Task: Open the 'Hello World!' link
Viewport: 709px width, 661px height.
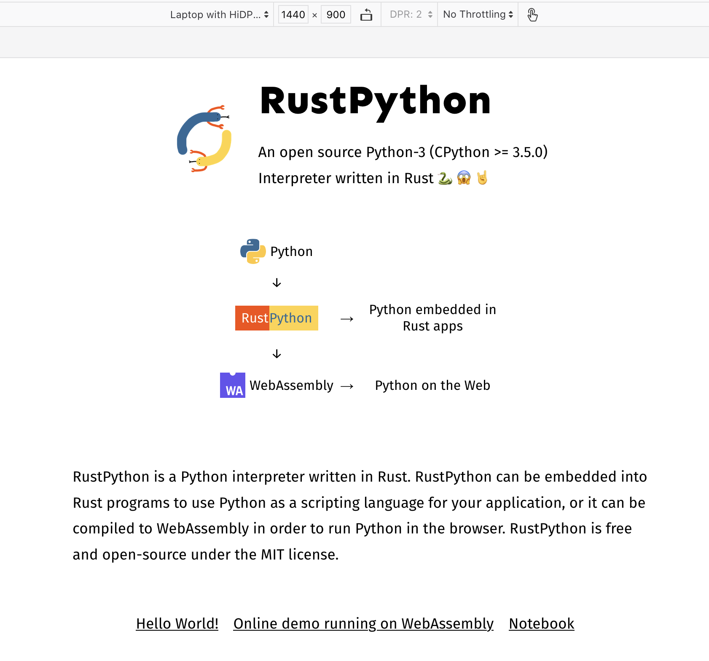Action: [x=177, y=624]
